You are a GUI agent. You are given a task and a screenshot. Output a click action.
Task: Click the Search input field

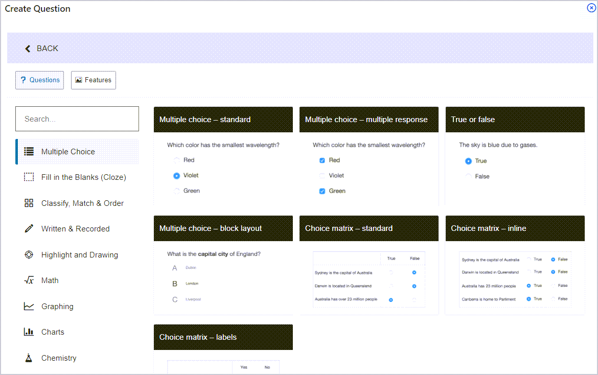point(77,119)
